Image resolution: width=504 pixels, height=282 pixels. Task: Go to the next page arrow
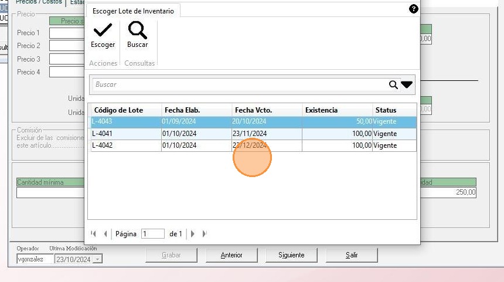point(193,234)
